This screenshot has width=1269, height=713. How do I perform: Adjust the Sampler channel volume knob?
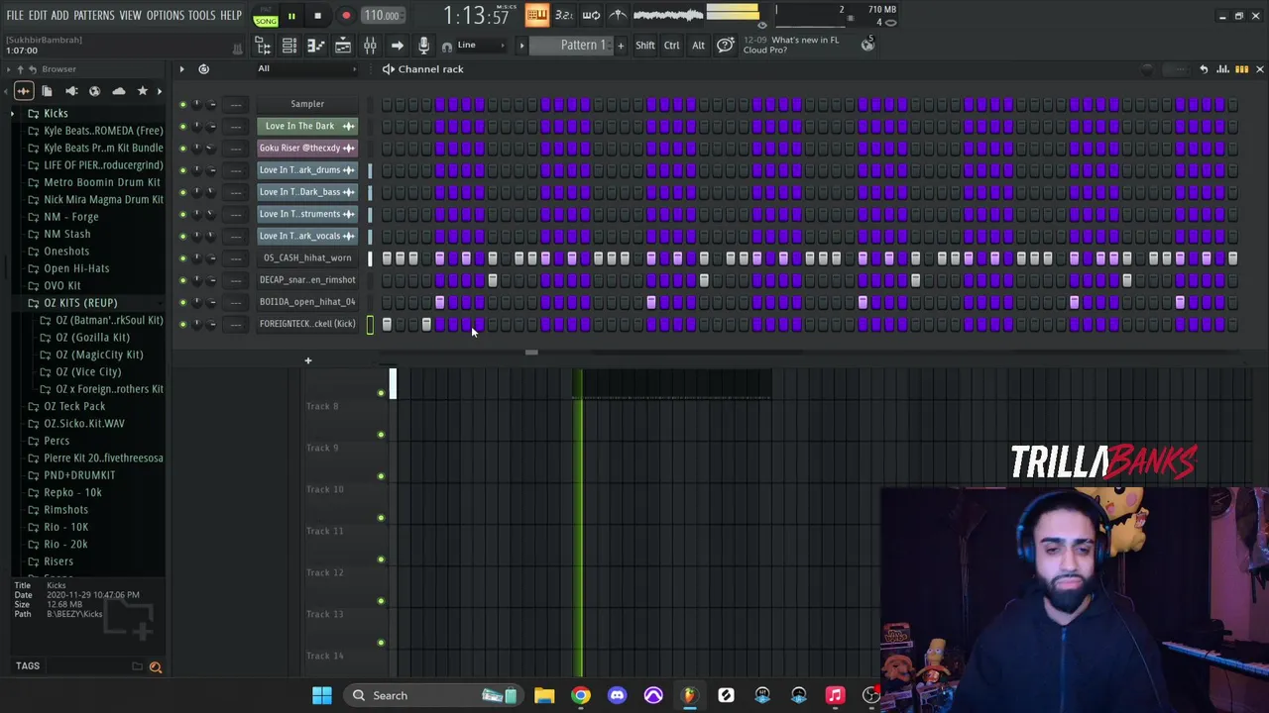coord(211,104)
